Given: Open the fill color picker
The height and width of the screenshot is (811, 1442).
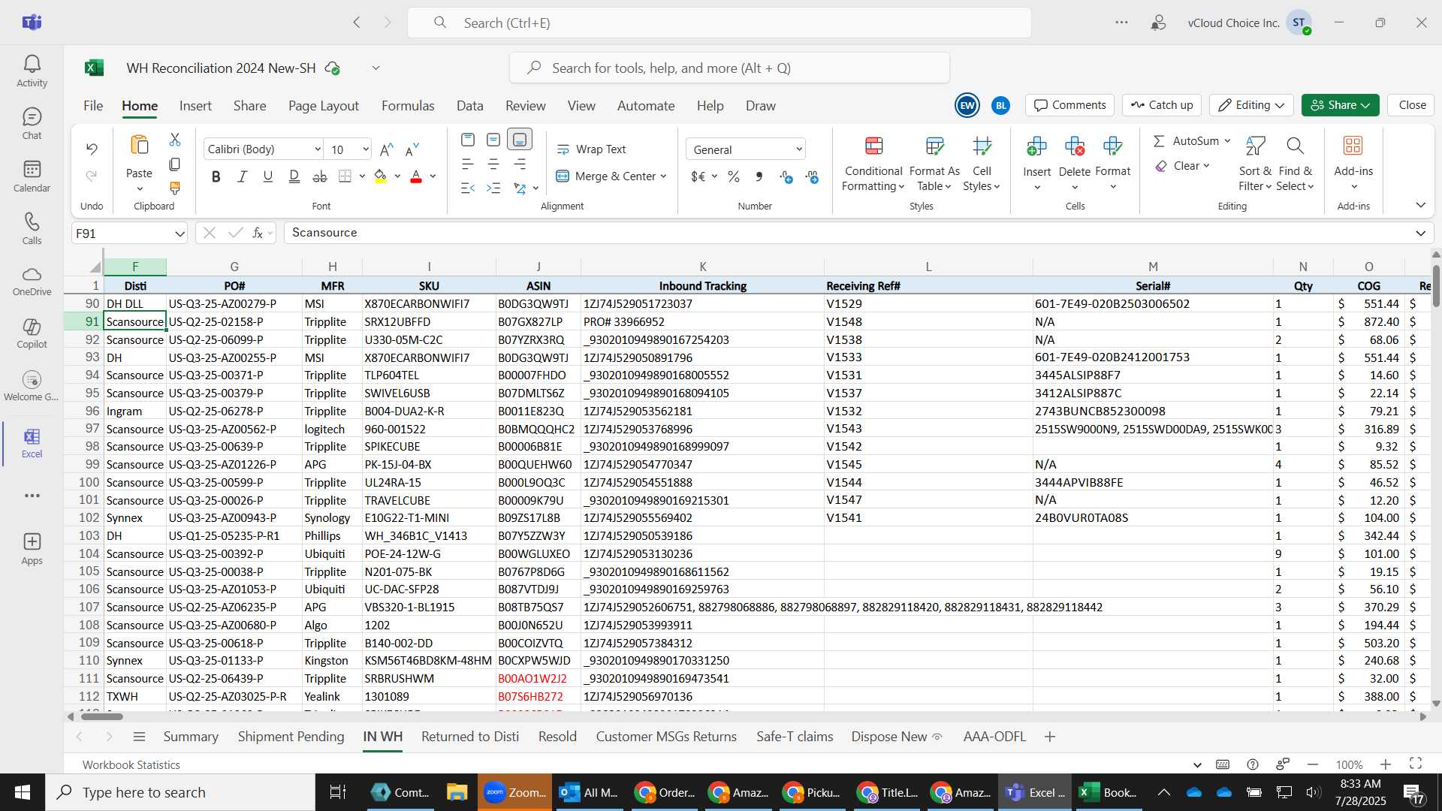Looking at the screenshot, I should (x=397, y=176).
